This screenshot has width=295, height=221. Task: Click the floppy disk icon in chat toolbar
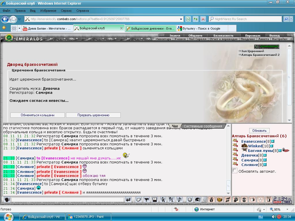155,200
